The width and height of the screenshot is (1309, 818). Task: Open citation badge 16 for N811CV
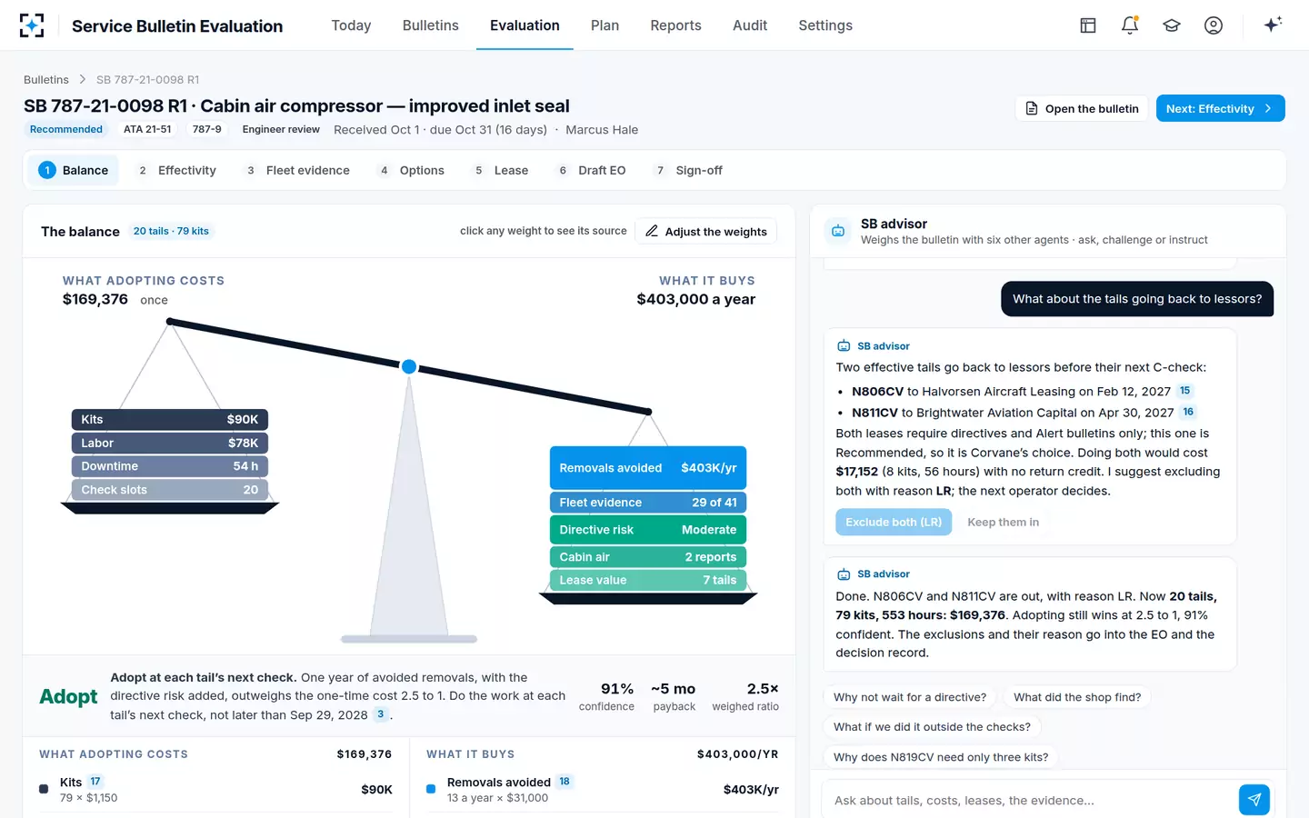(x=1188, y=412)
